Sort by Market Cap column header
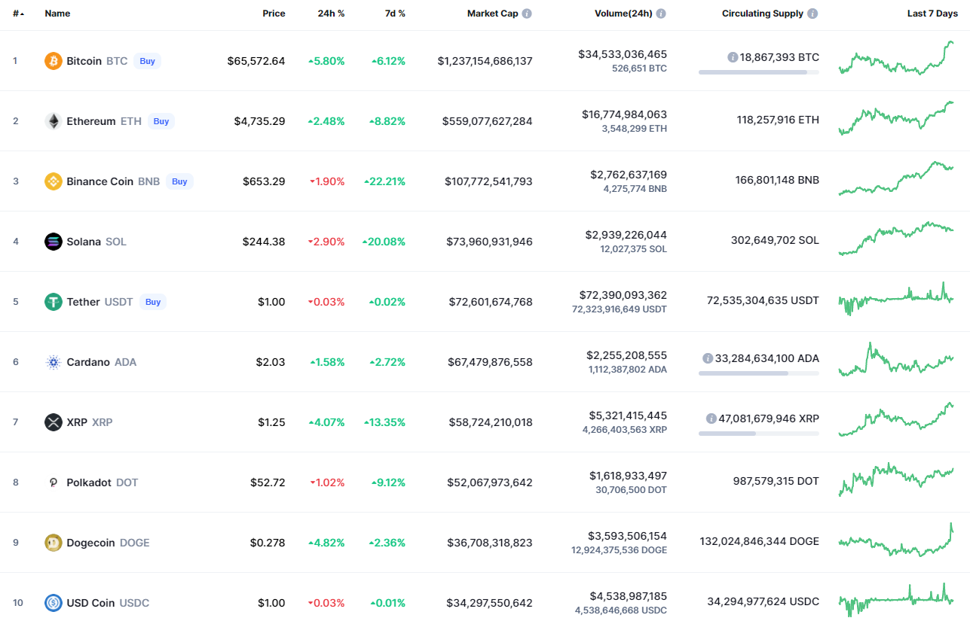Image resolution: width=970 pixels, height=624 pixels. click(492, 14)
